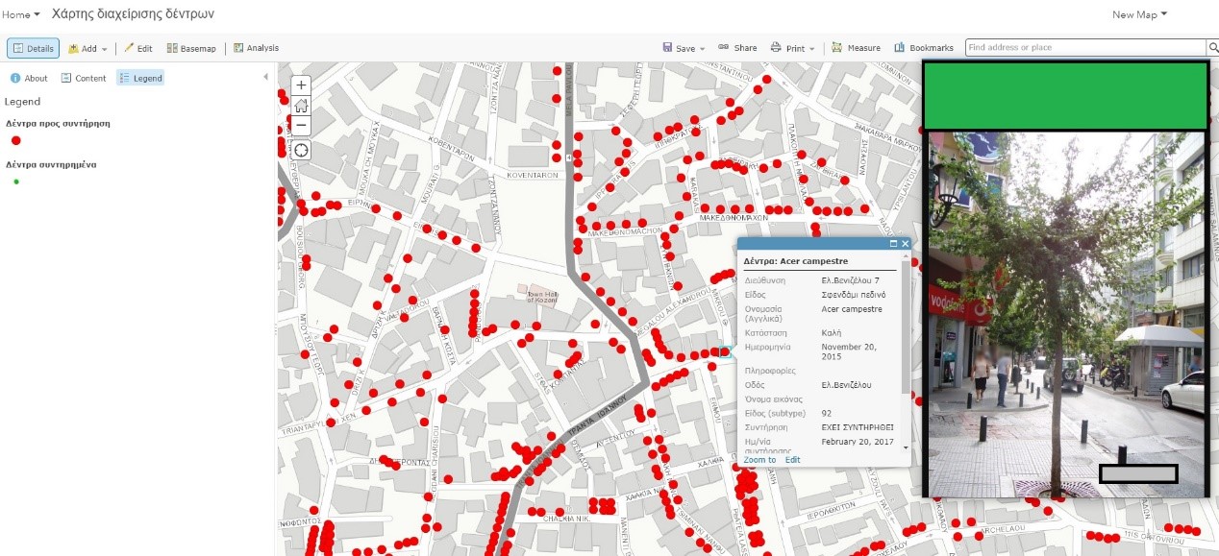Expand the Save dropdown
The width and height of the screenshot is (1219, 556).
click(684, 48)
